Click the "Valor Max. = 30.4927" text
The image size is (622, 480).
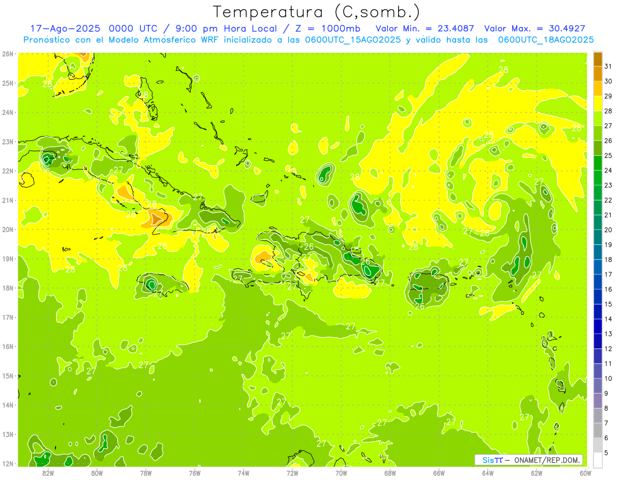click(x=534, y=28)
